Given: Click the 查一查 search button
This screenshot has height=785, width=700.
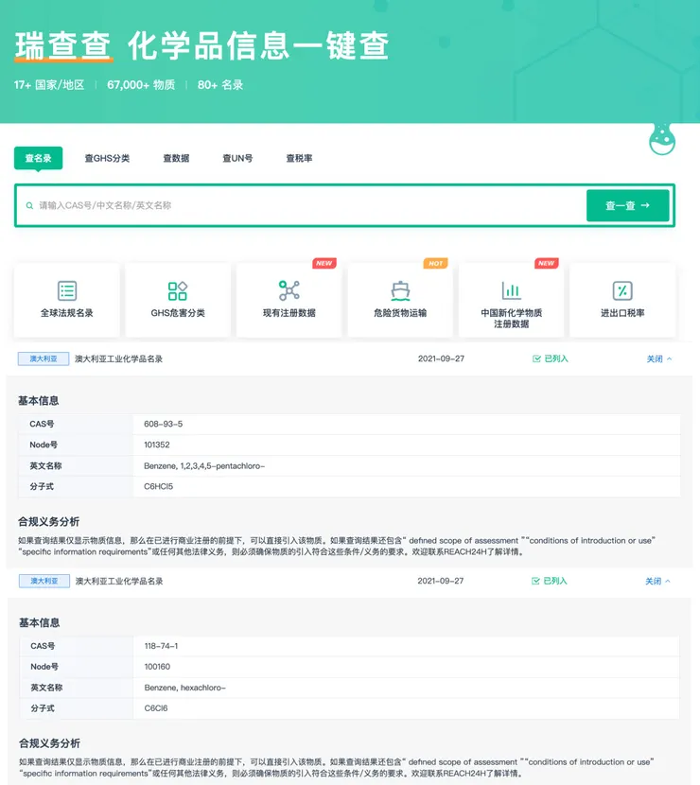Looking at the screenshot, I should tap(627, 205).
